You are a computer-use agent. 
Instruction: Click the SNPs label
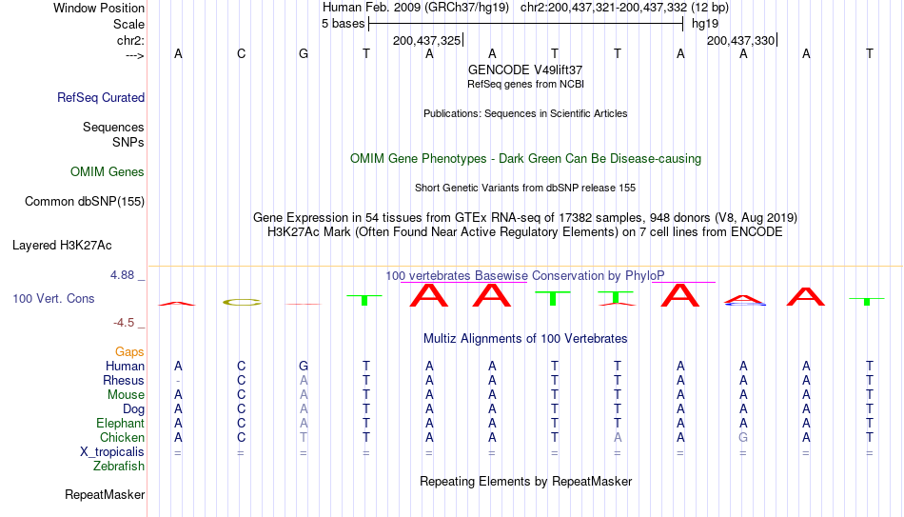tap(128, 142)
